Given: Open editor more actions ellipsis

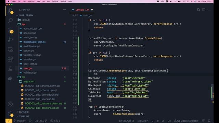Looking at the screenshot, I should pos(209,10).
